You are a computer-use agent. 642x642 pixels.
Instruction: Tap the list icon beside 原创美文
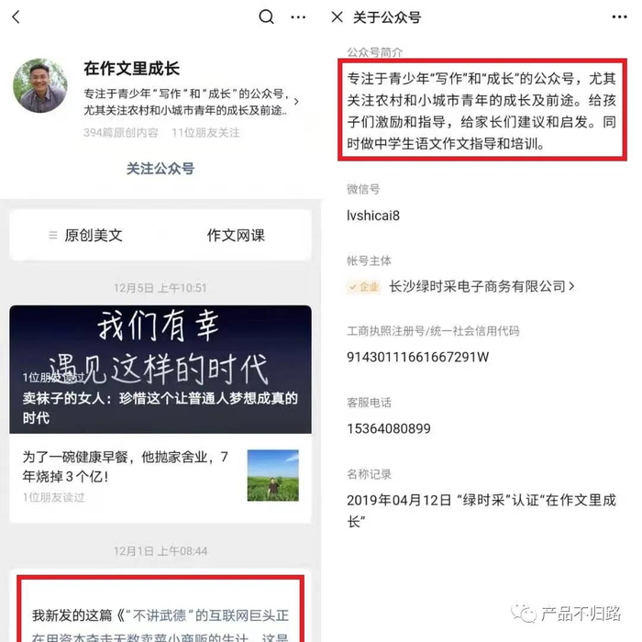53,235
